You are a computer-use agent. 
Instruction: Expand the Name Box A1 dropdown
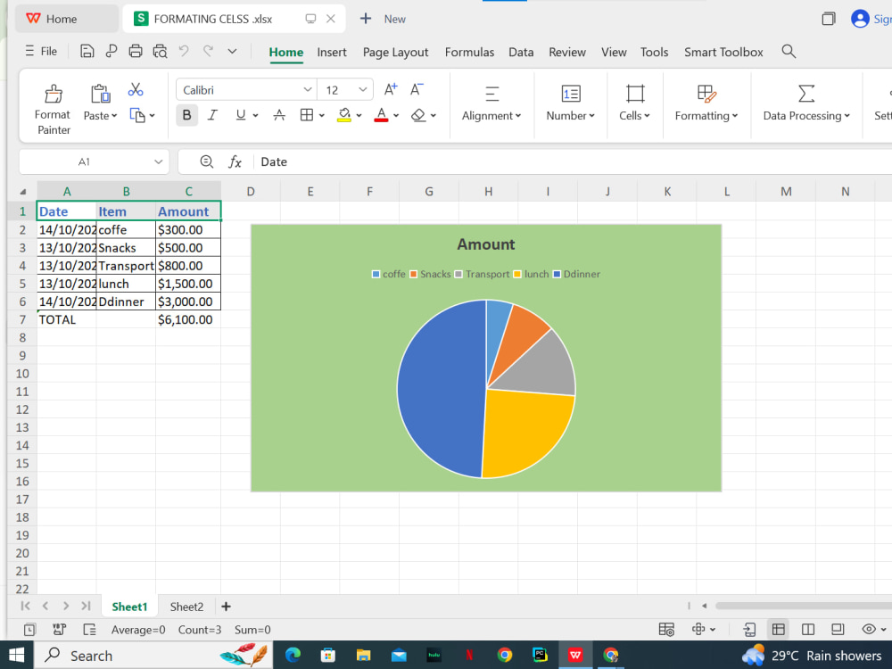[x=158, y=162]
